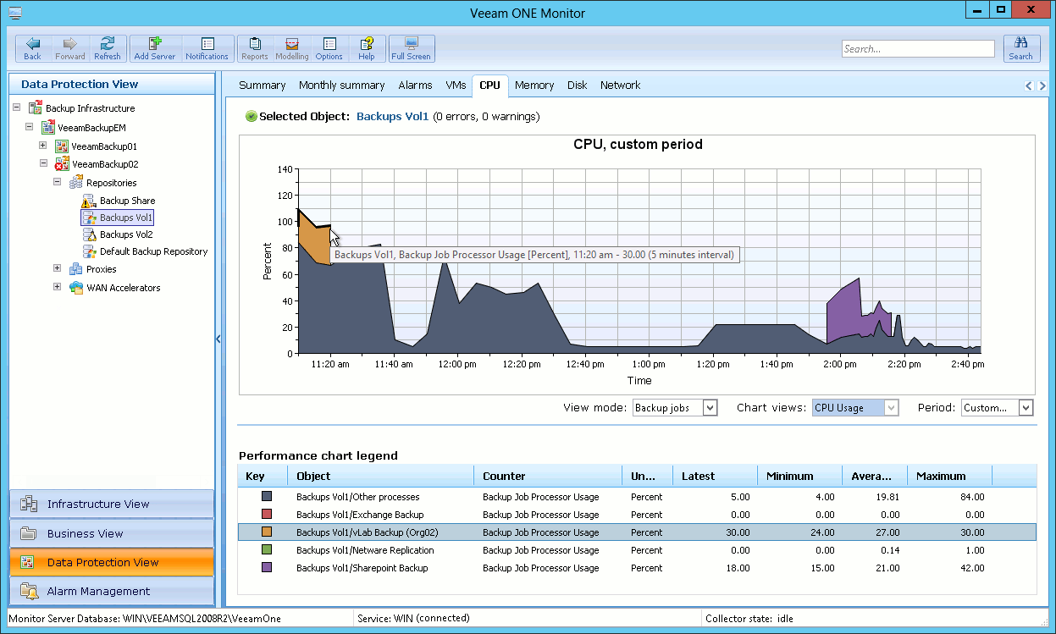Open Business View pane

[112, 533]
